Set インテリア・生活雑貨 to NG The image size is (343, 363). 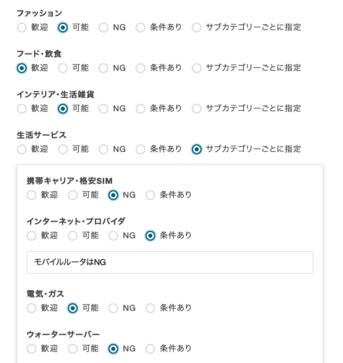pos(103,108)
